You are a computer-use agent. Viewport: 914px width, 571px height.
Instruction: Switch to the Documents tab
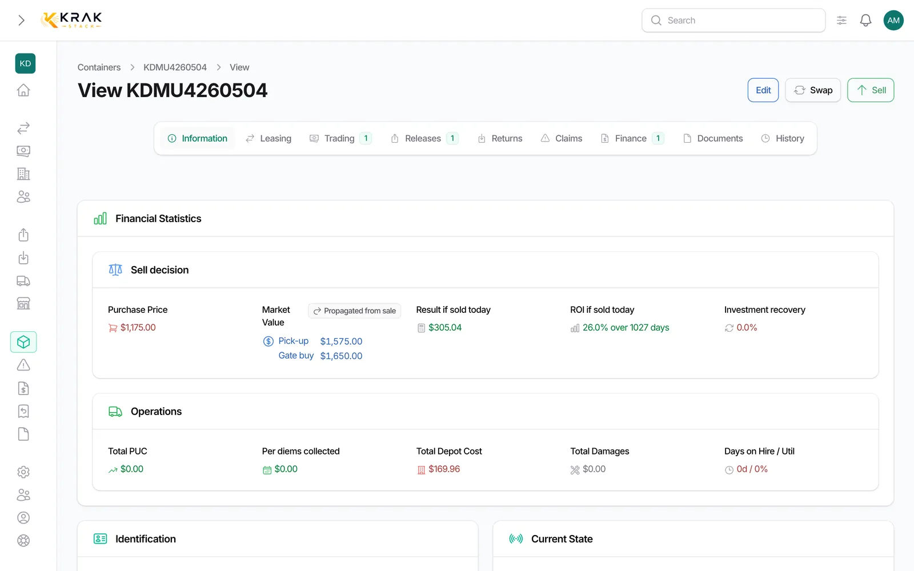713,138
